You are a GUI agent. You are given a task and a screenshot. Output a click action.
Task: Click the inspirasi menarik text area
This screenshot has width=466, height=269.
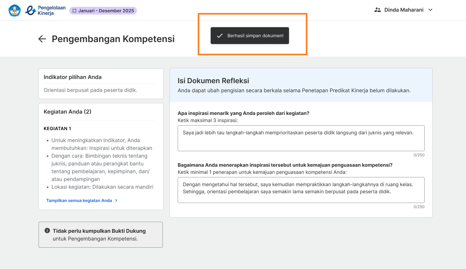point(301,138)
